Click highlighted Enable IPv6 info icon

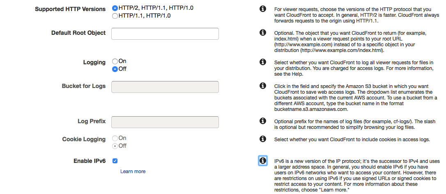[x=263, y=160]
